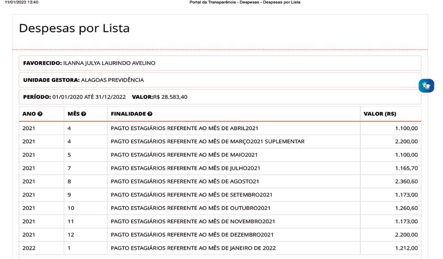The width and height of the screenshot is (443, 259).
Task: Select the OUTUBRO2021 payment row
Action: pos(220,208)
